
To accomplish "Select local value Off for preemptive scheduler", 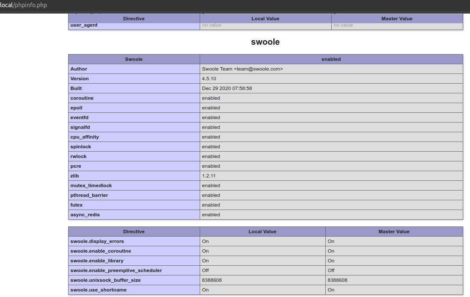I will (205, 270).
